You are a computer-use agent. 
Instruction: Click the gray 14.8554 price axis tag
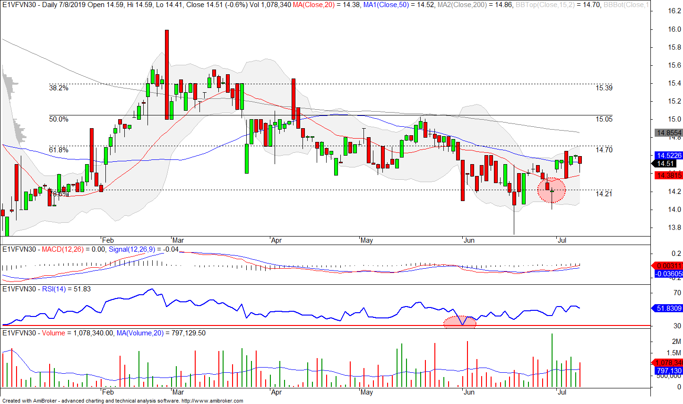click(x=668, y=133)
